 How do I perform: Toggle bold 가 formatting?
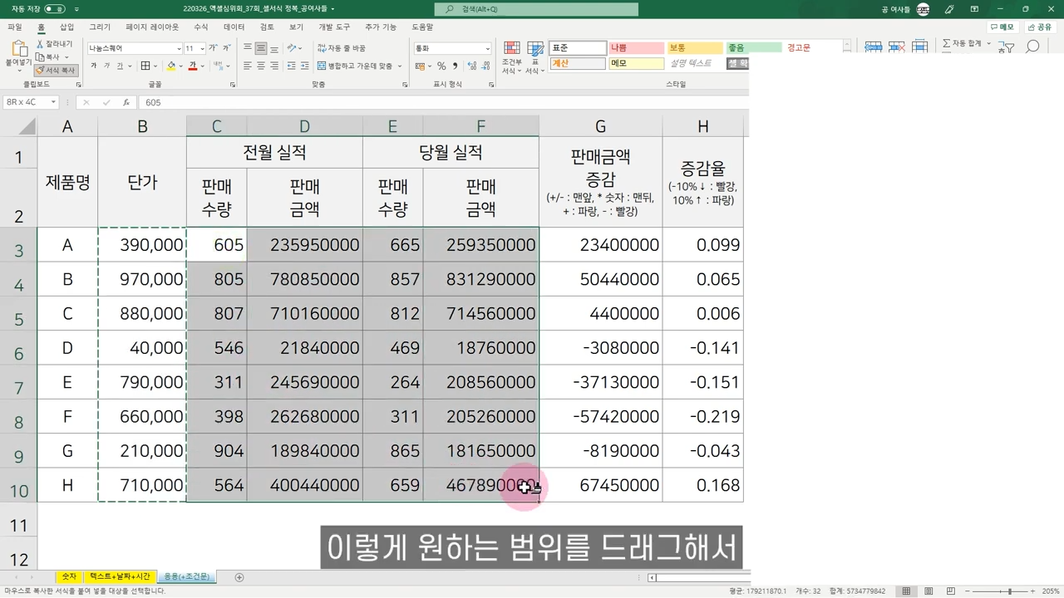coord(94,66)
